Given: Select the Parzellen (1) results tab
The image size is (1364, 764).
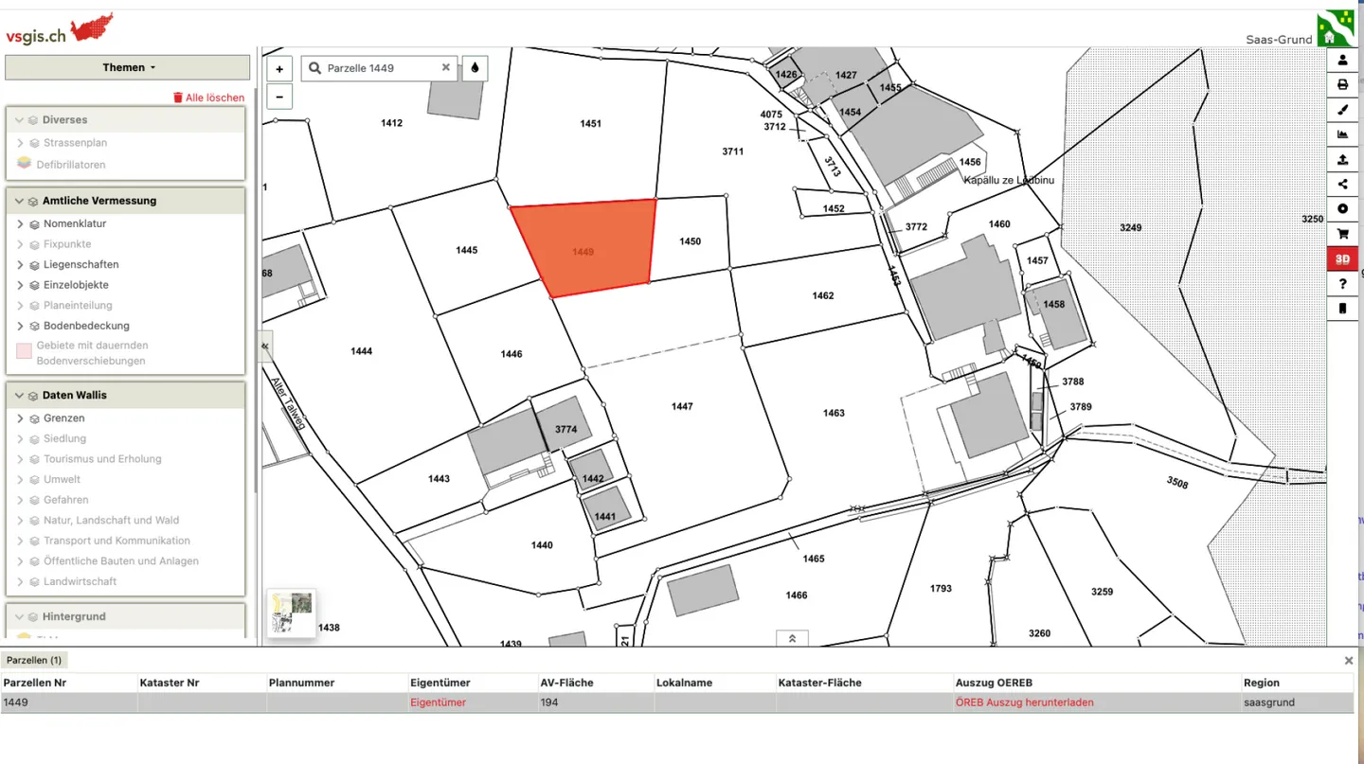Looking at the screenshot, I should (x=34, y=660).
